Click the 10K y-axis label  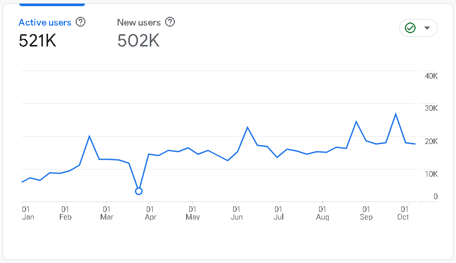(x=431, y=174)
